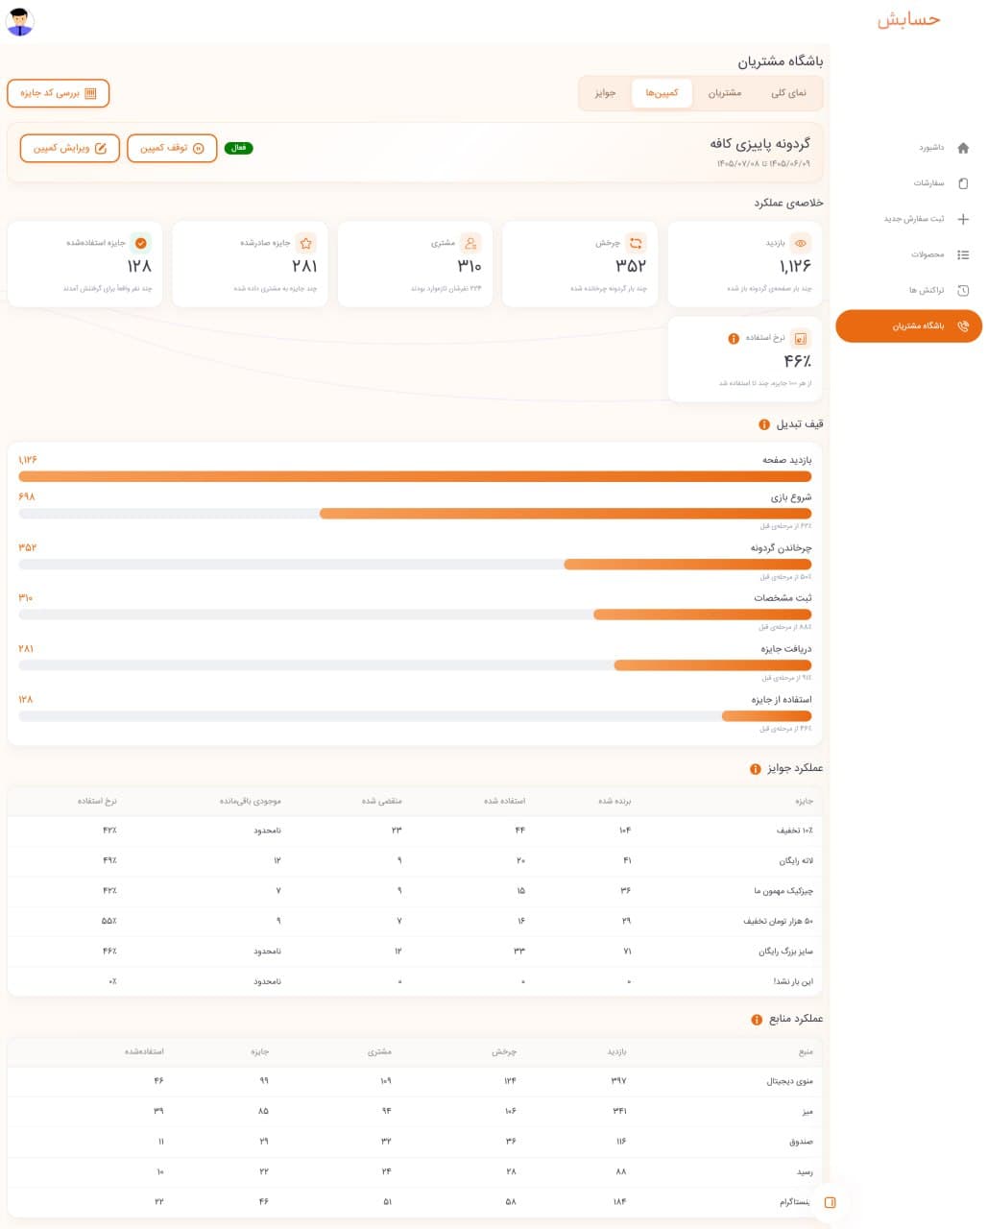This screenshot has width=988, height=1229.
Task: Click the اینستاگرام source row
Action: 415,1202
